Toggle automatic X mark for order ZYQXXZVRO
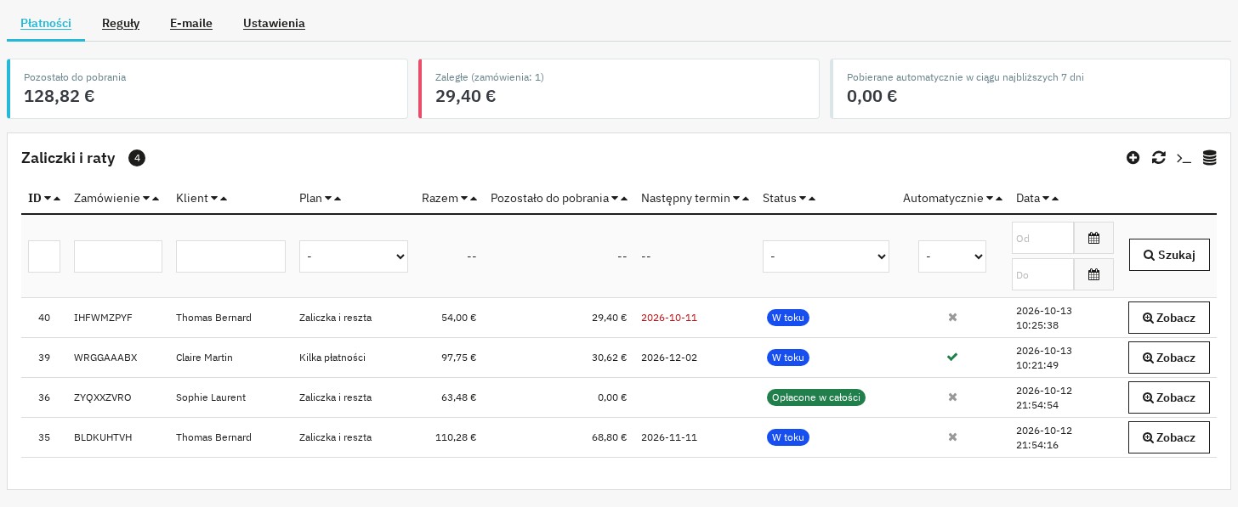The width and height of the screenshot is (1238, 507). 952,397
